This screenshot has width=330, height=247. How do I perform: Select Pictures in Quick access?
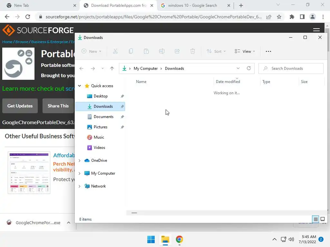[101, 127]
